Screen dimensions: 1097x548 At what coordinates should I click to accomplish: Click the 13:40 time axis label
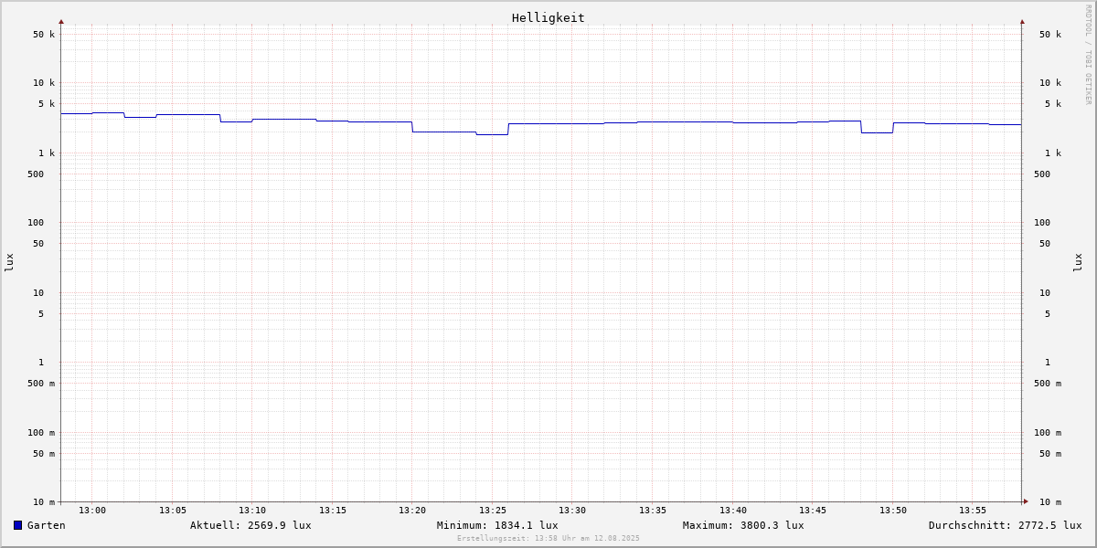click(x=733, y=511)
